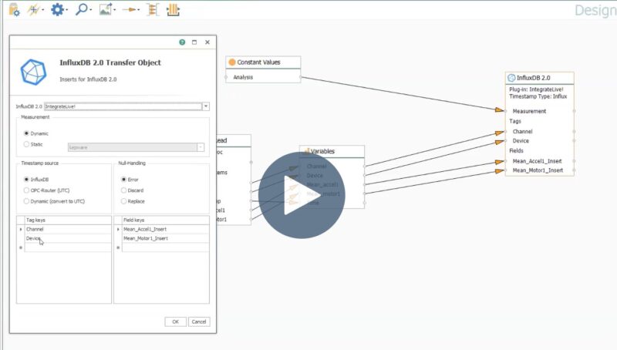Select Device tag in the InfluxDB 2.0 node
Screen dimensions: 617x350
(521, 141)
